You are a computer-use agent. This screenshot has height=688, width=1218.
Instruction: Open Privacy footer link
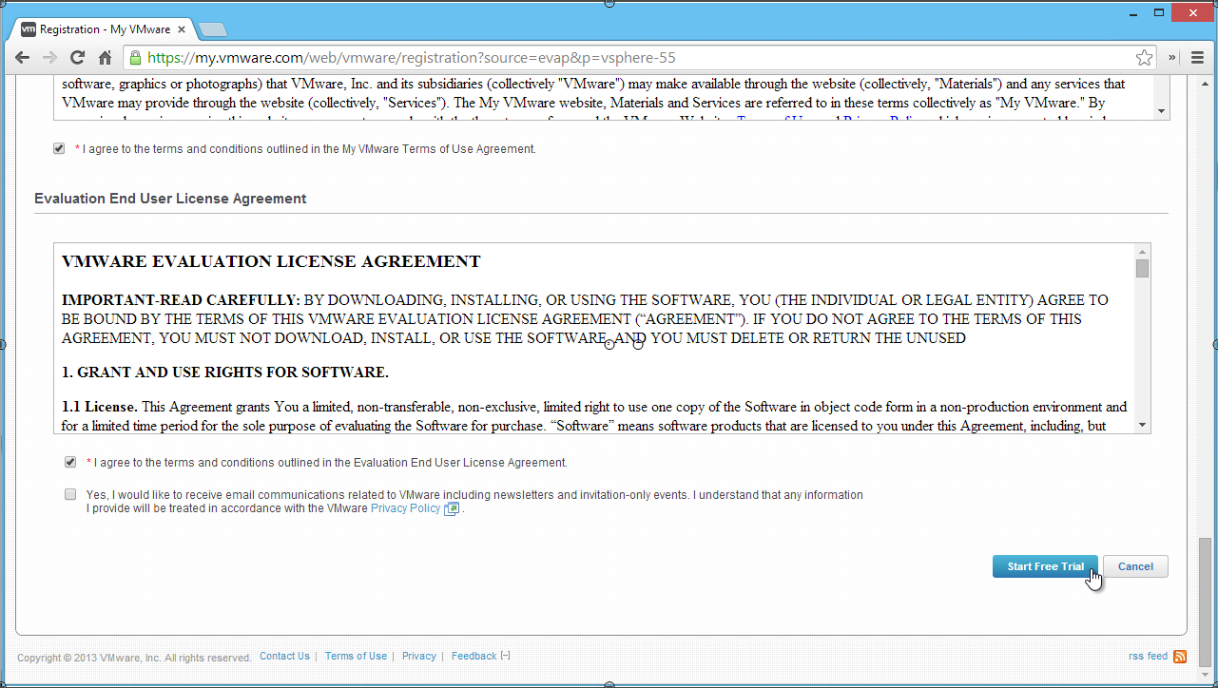[x=418, y=656]
